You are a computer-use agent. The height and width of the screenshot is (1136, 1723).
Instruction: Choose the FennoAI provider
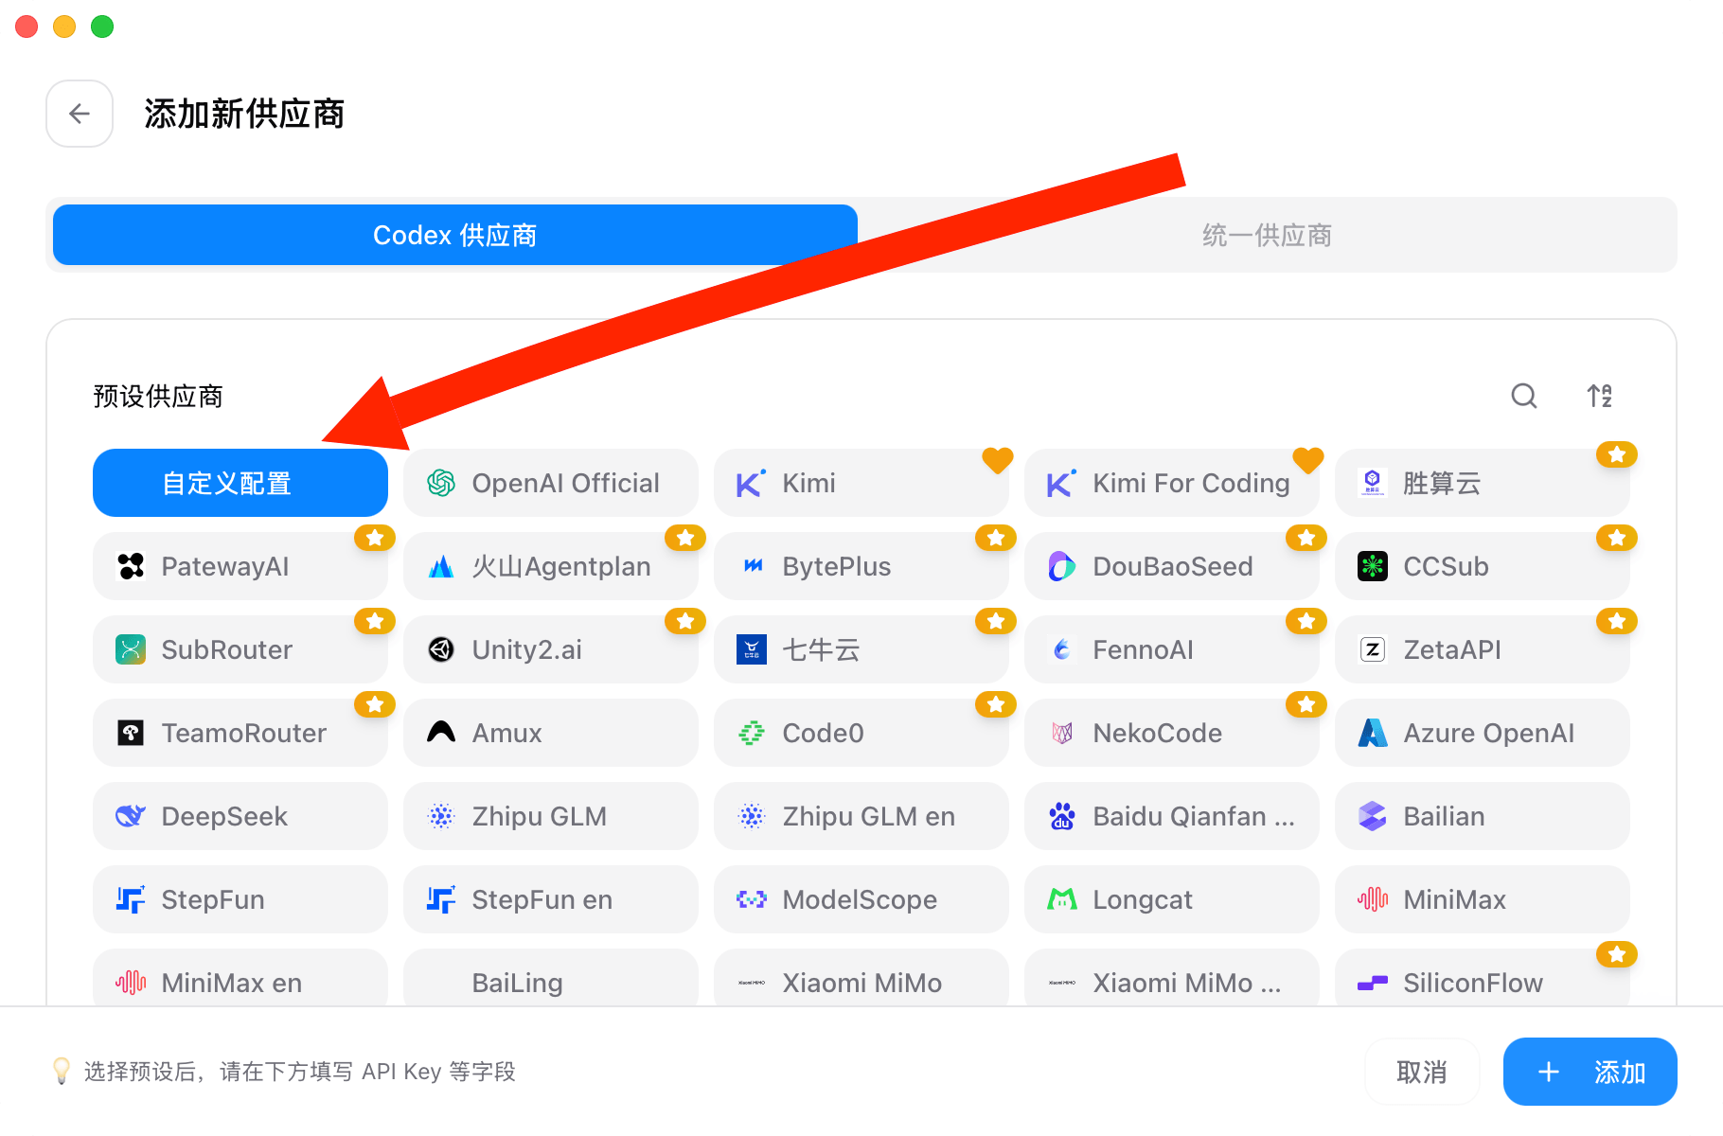click(x=1172, y=649)
